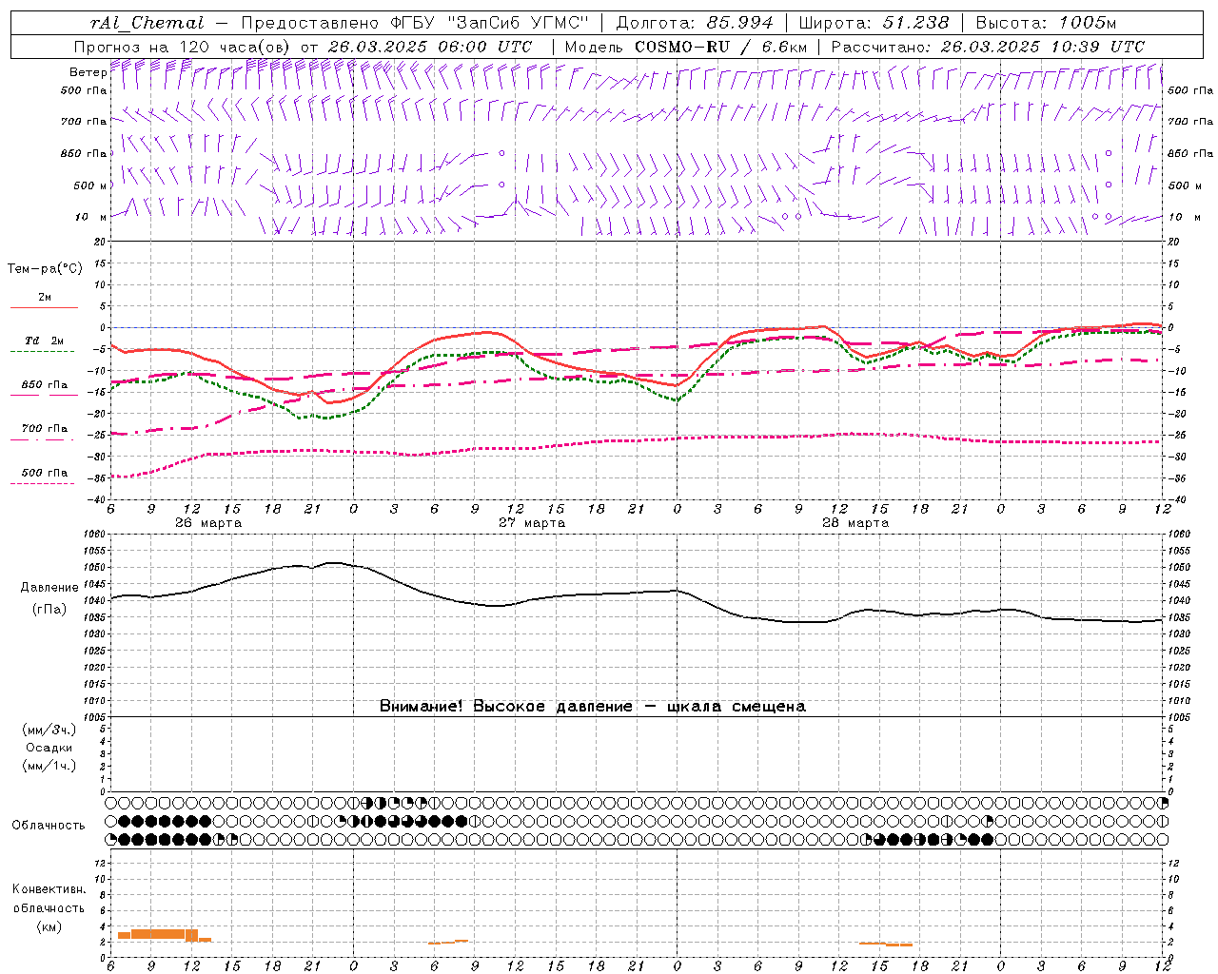Image resolution: width=1218 pixels, height=974 pixels.
Task: Click the green dashed Td 2м legend line
Action: coord(43,352)
